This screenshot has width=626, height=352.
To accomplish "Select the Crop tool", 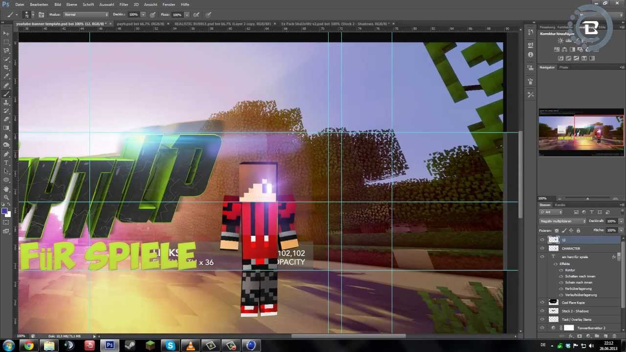I will (6, 67).
